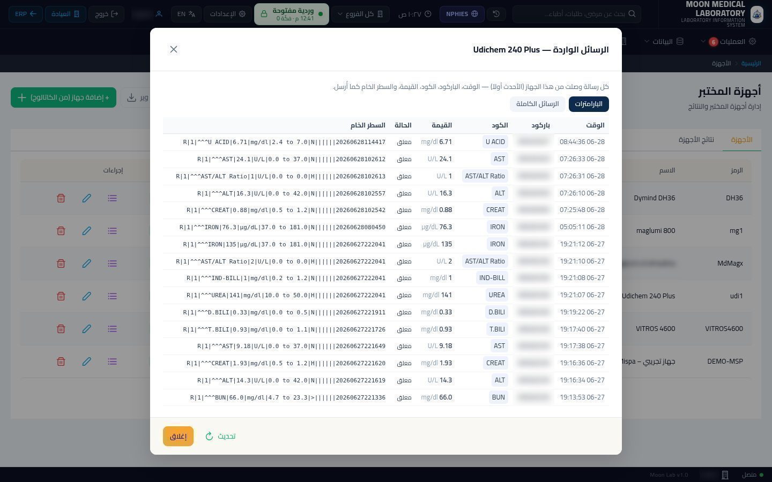Switch to the الرسائل الكاملة tab
This screenshot has width=772, height=482.
(x=537, y=104)
